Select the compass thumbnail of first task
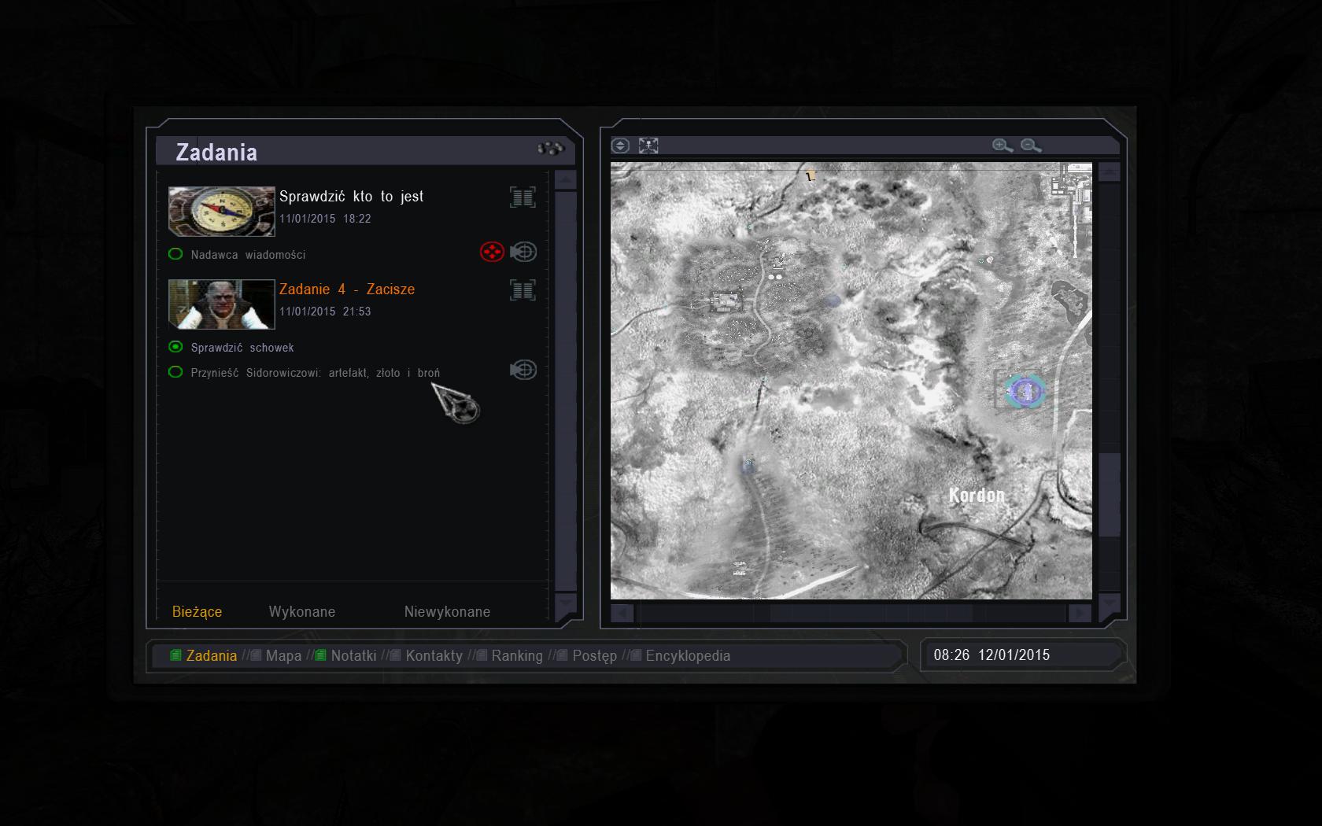The height and width of the screenshot is (826, 1322). pyautogui.click(x=222, y=211)
